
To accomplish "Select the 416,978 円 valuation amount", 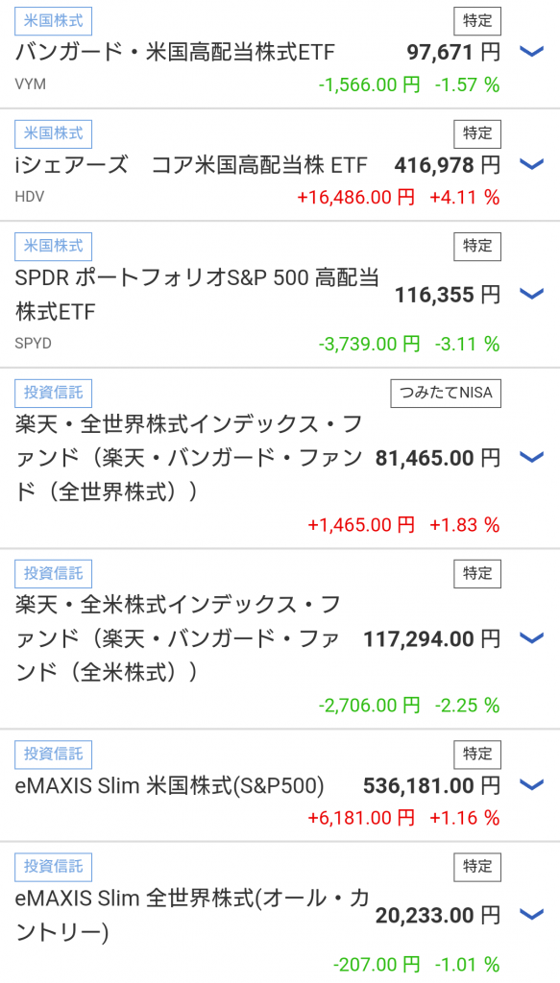I will point(448,165).
